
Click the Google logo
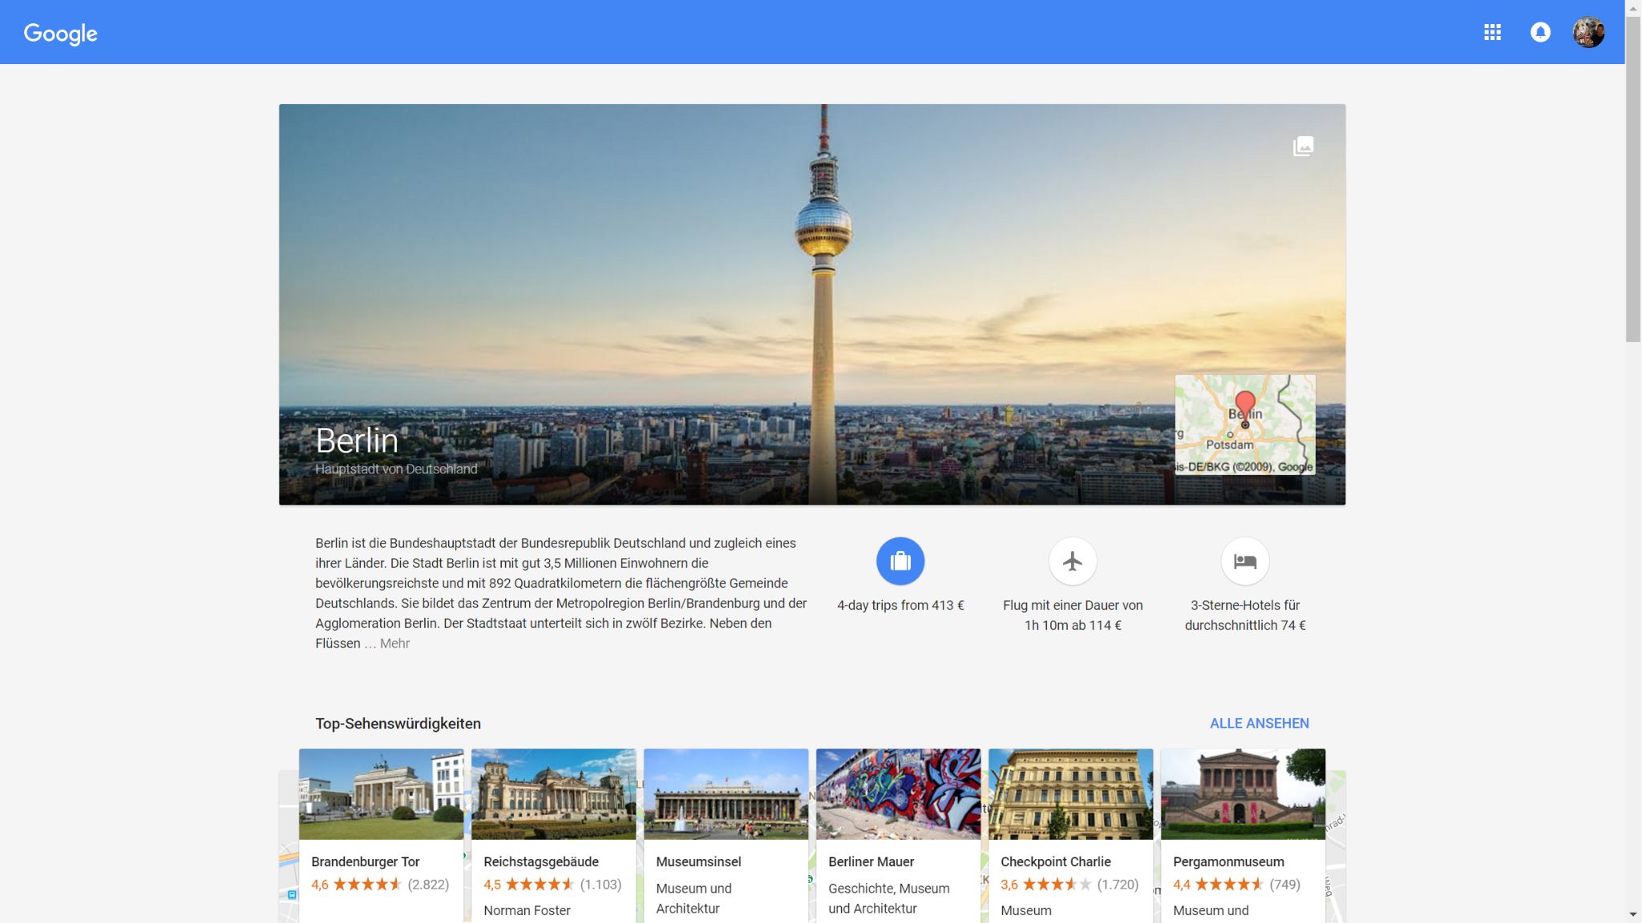[61, 34]
